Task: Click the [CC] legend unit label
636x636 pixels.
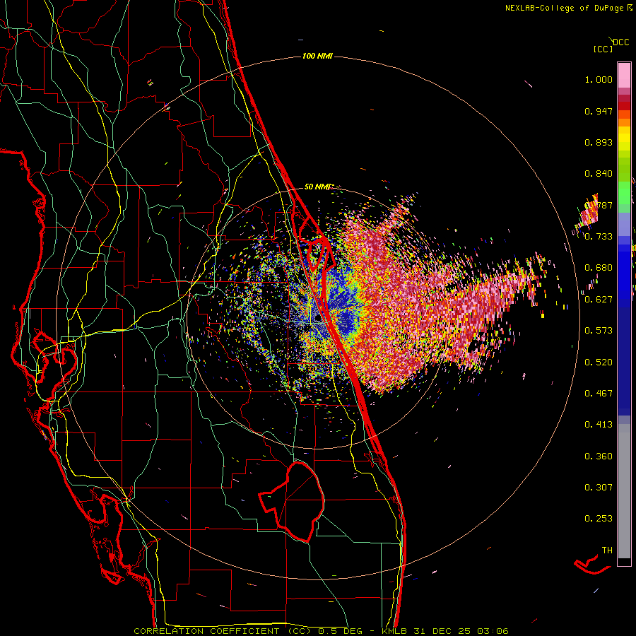Action: click(x=603, y=49)
